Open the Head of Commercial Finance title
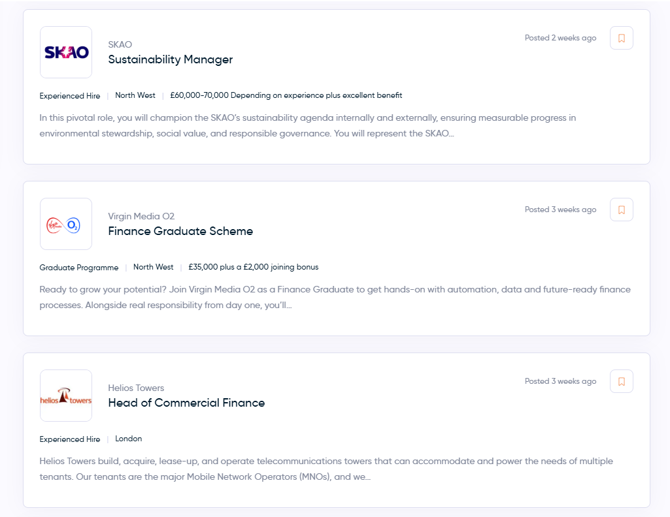 point(186,403)
